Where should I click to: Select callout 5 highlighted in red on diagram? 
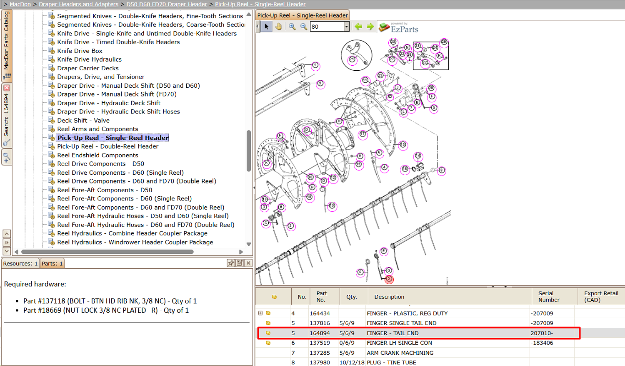click(x=389, y=279)
